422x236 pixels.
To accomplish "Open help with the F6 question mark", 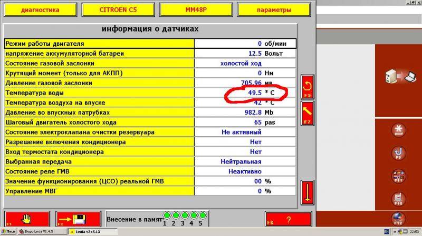I will pos(289,219).
